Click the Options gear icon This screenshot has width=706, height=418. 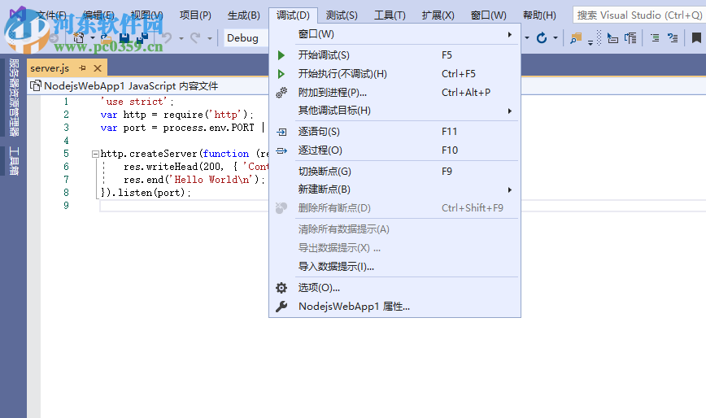(x=281, y=288)
